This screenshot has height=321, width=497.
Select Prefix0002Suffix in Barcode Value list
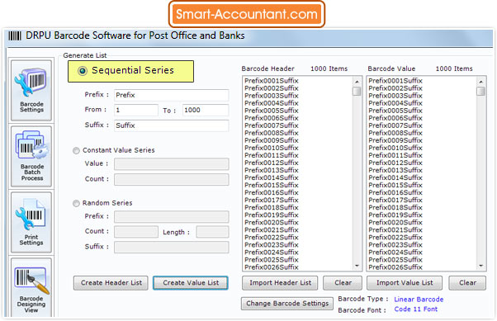[395, 88]
